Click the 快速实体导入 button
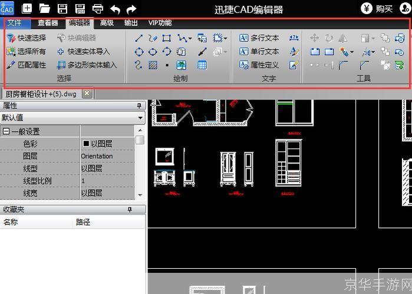 83,52
